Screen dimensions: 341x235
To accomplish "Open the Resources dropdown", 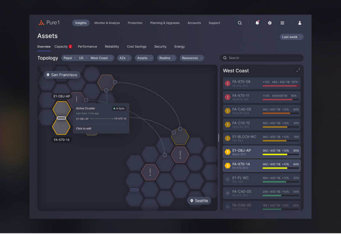I will 192,58.
